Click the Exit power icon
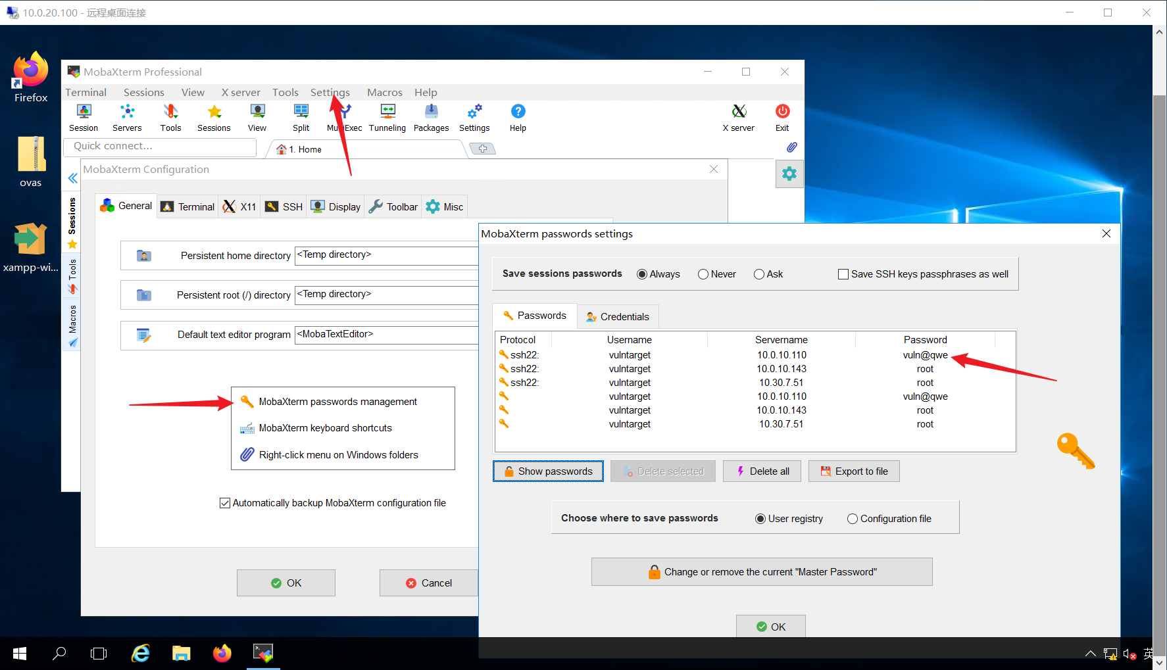Image resolution: width=1167 pixels, height=670 pixels. [x=782, y=118]
